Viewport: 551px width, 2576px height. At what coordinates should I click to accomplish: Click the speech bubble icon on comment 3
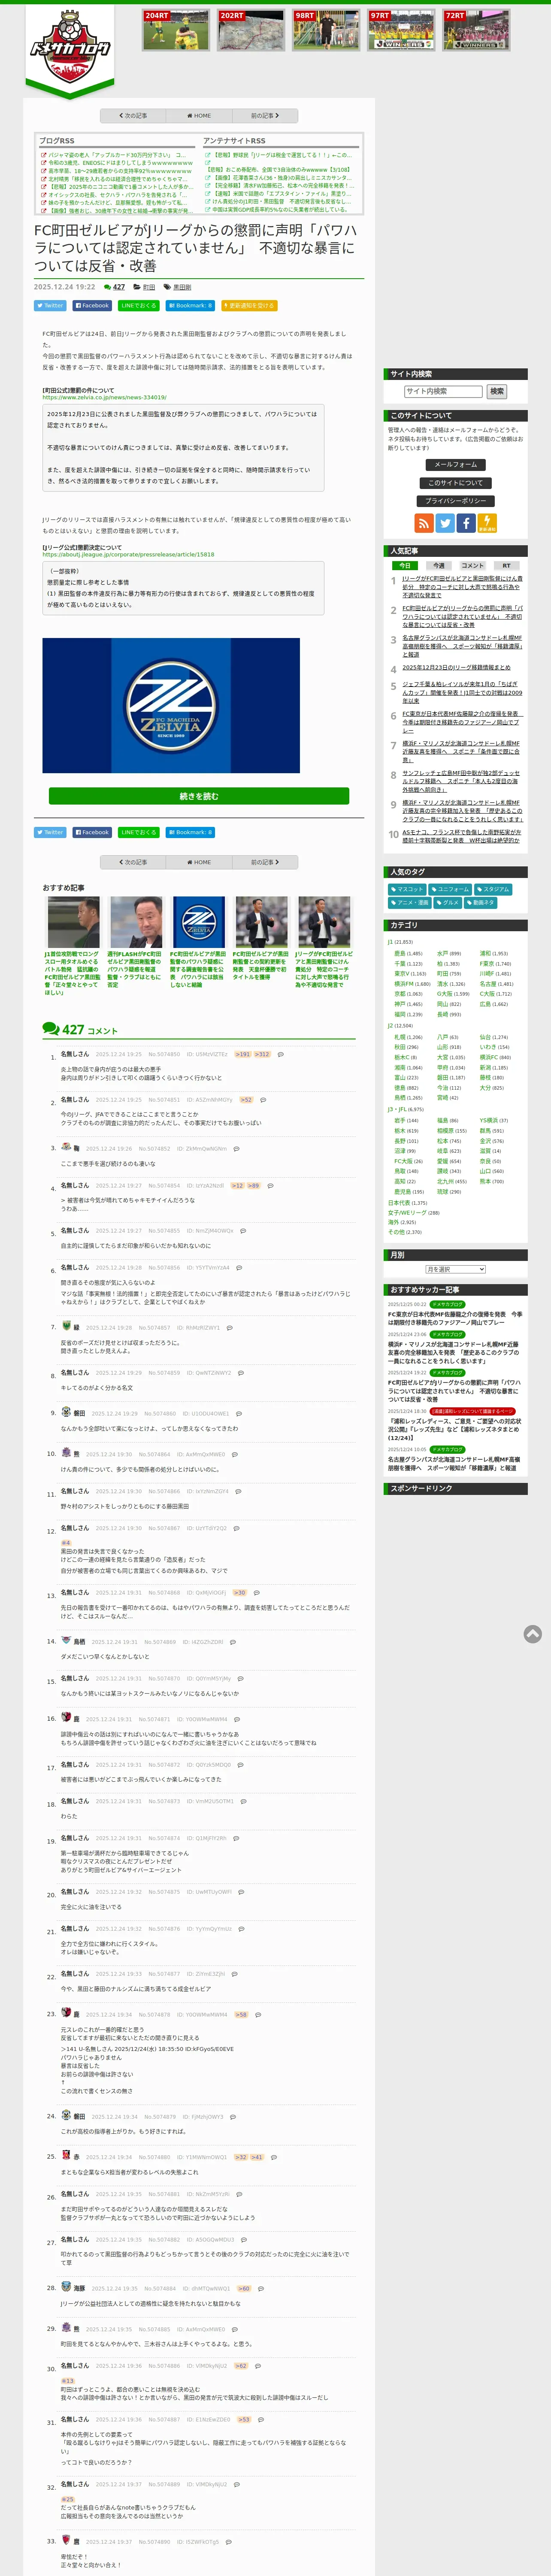[x=236, y=1149]
